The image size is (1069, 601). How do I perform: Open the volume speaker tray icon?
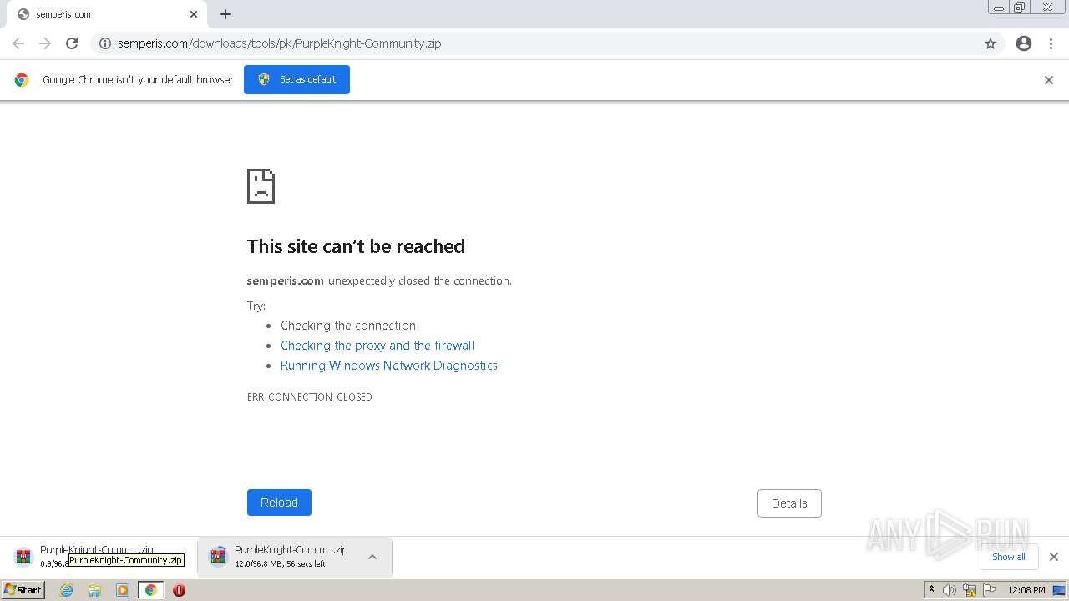[x=950, y=590]
